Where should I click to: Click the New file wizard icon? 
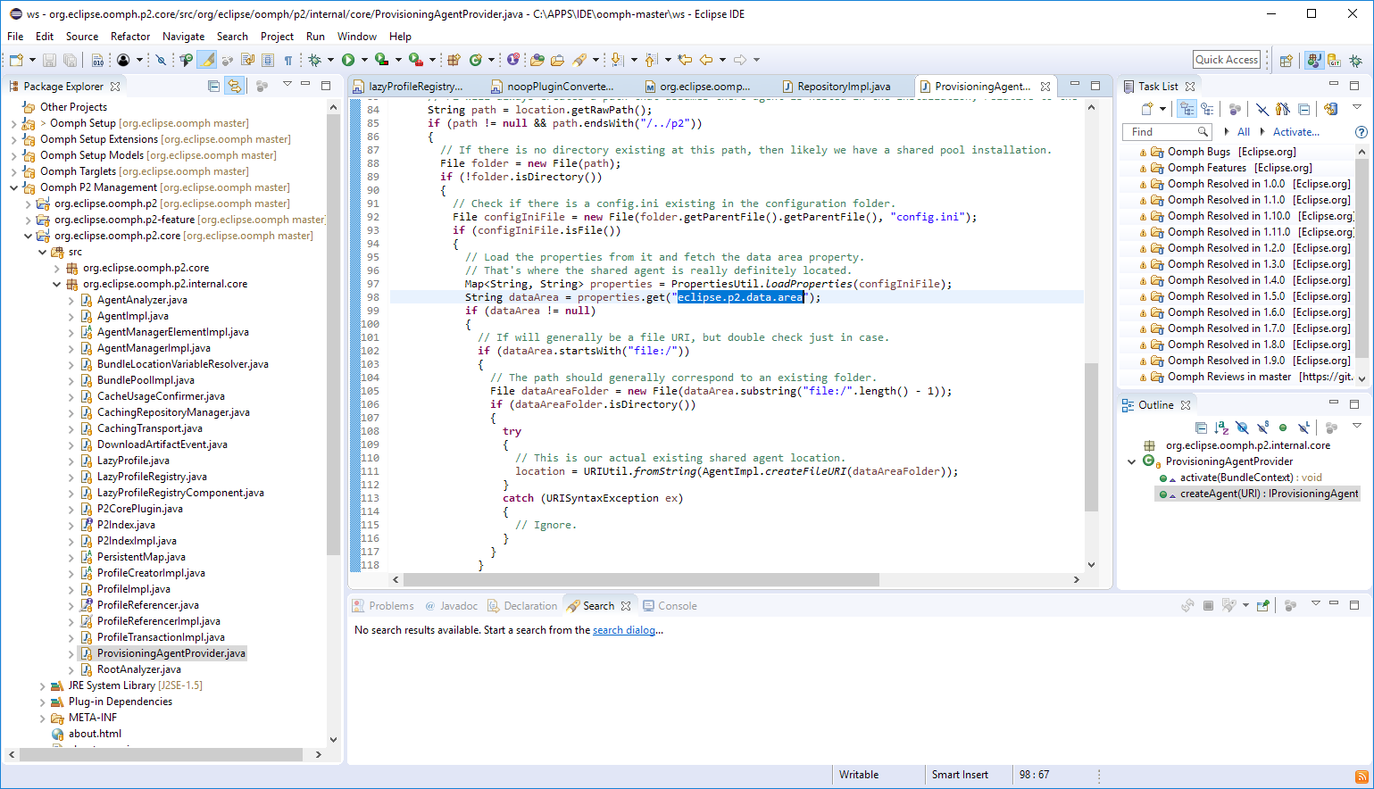click(x=16, y=60)
